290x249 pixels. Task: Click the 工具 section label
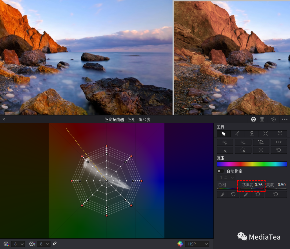(x=220, y=127)
